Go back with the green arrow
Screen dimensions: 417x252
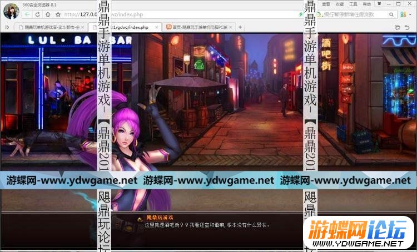[27, 14]
